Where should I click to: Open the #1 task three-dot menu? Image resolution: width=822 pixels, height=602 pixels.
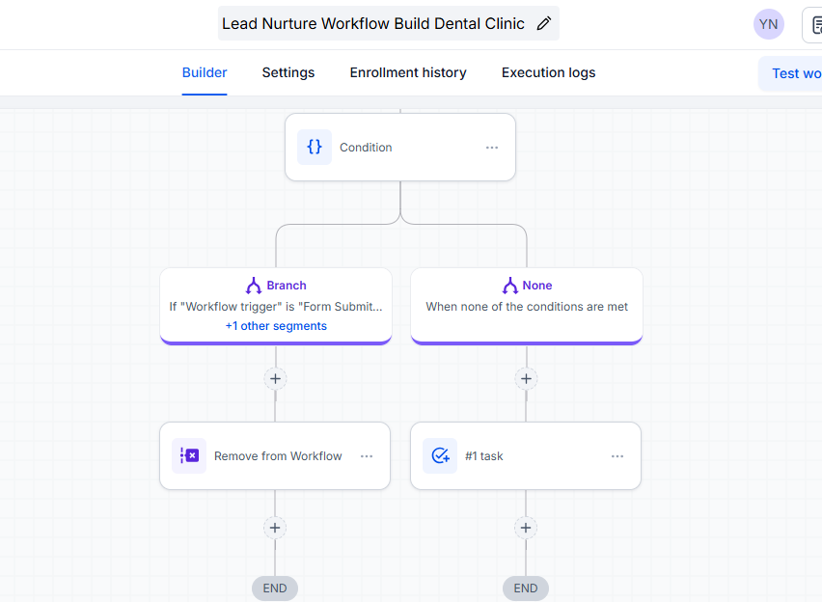(x=617, y=456)
